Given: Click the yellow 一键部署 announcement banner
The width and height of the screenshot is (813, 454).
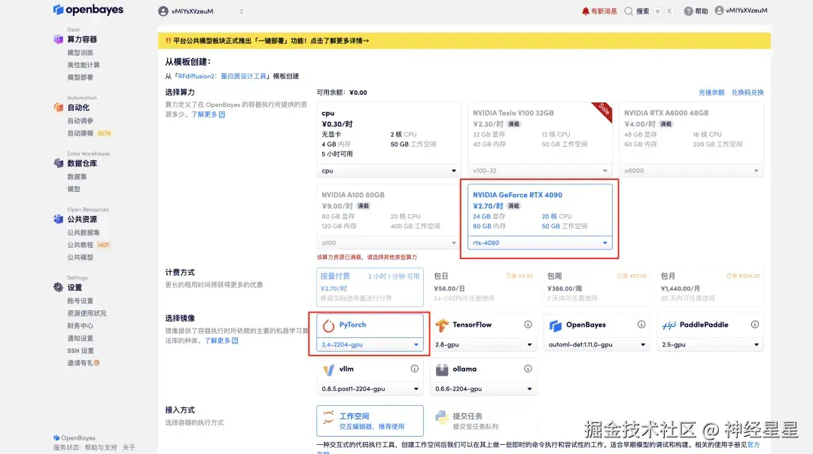Looking at the screenshot, I should coord(464,41).
